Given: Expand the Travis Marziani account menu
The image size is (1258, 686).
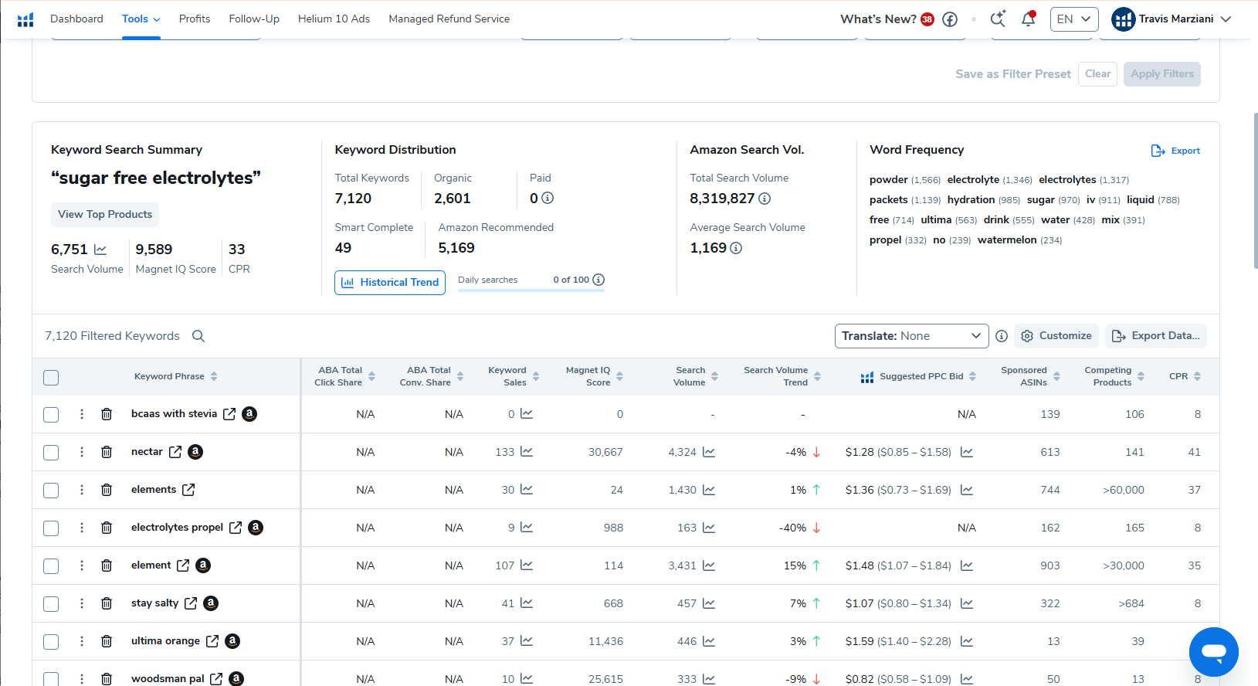Looking at the screenshot, I should pyautogui.click(x=1172, y=19).
